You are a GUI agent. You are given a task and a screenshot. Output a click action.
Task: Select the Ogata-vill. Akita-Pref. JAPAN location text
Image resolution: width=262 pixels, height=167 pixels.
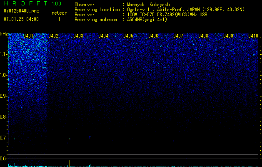tap(186, 10)
